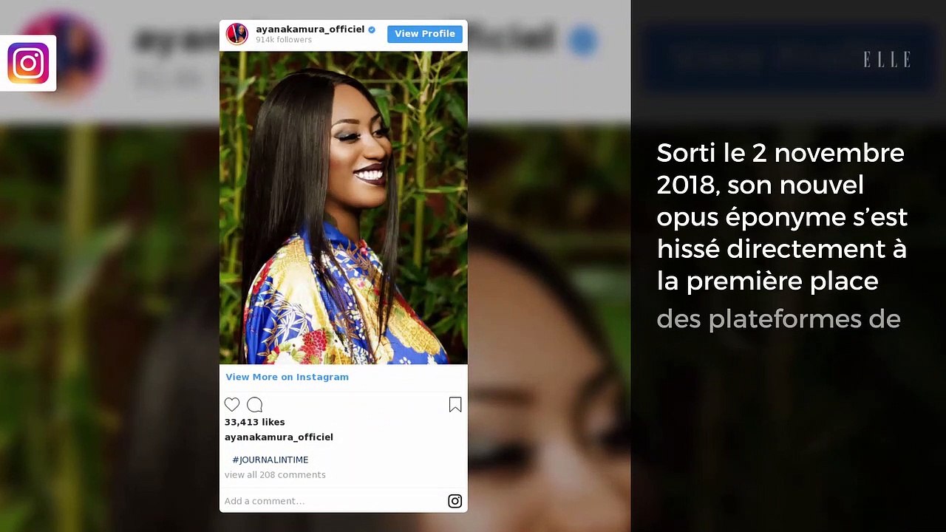Click the 914k followers text

click(284, 40)
